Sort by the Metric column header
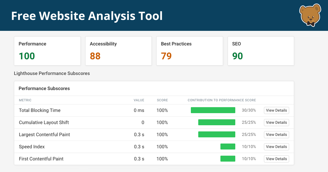Screen dimensions: 328x172 point(25,100)
